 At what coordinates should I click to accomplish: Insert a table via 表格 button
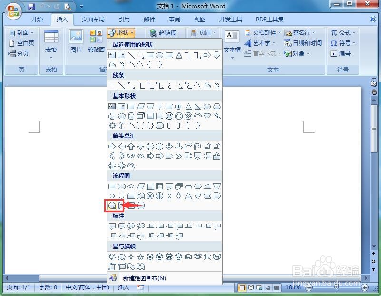click(x=51, y=45)
